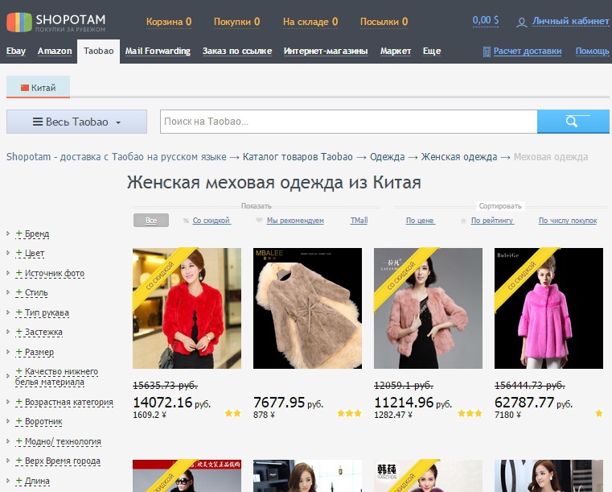Viewport: 612px width, 492px height.
Task: Expand the Цвет filter
Action: pyautogui.click(x=30, y=254)
